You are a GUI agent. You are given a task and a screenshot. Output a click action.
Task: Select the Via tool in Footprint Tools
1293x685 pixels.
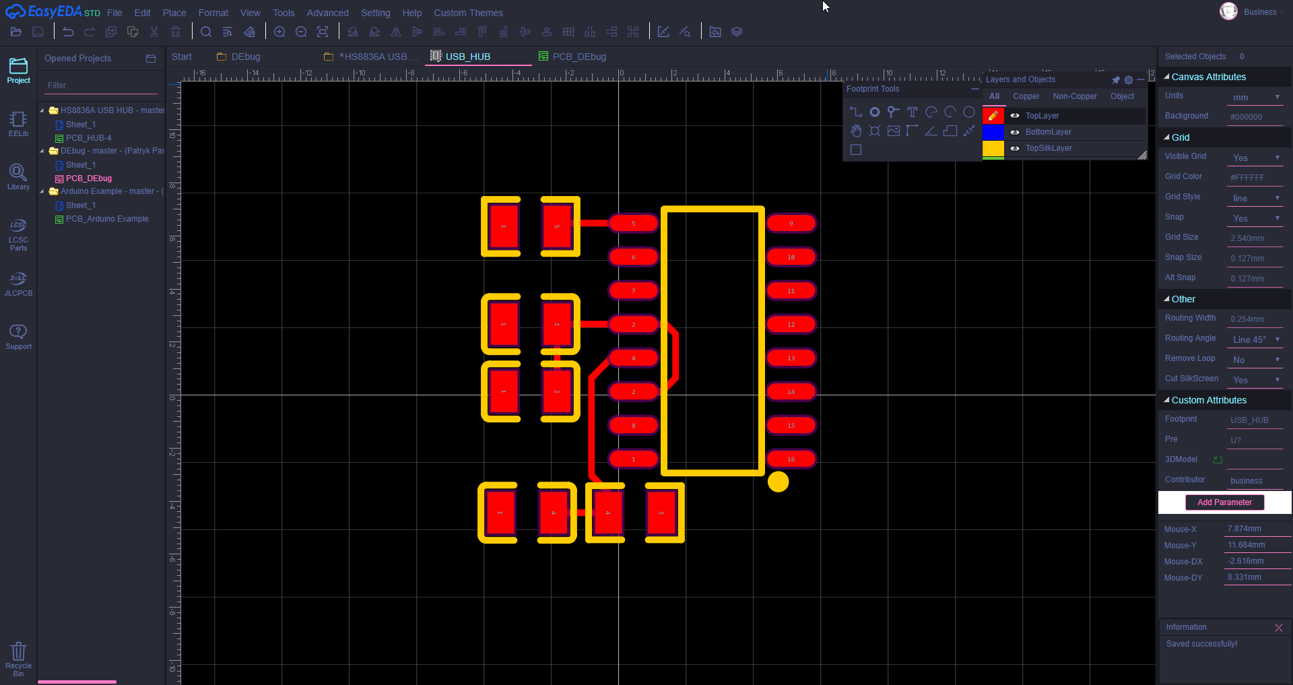[893, 112]
